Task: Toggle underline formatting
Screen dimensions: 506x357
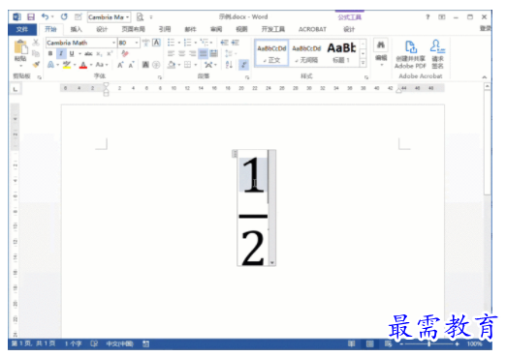Action: [72, 53]
